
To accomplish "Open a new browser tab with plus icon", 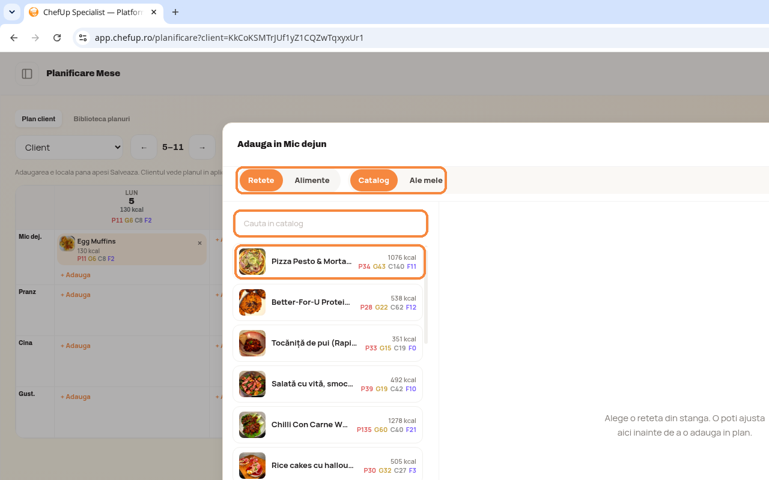I will [175, 12].
